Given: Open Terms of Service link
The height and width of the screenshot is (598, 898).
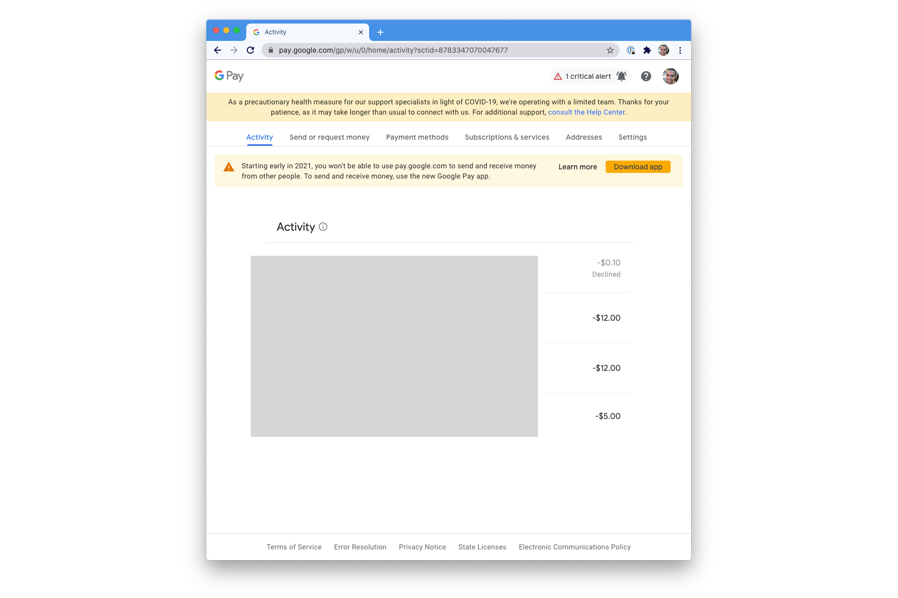Looking at the screenshot, I should (x=294, y=547).
